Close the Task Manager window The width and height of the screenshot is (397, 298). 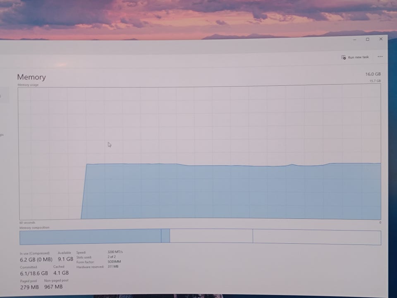pyautogui.click(x=381, y=39)
